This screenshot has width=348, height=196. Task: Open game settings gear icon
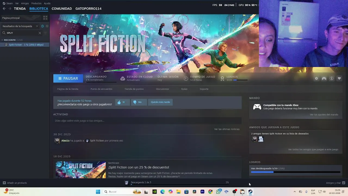[316, 78]
